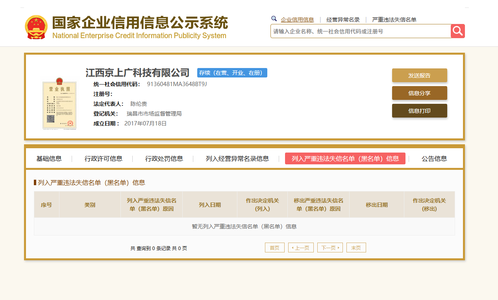Go to 首页 first page button
Viewport: 498px width, 300px height.
pos(275,248)
